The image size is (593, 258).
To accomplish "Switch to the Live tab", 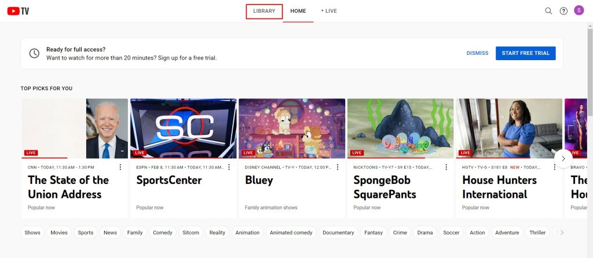I will (329, 11).
